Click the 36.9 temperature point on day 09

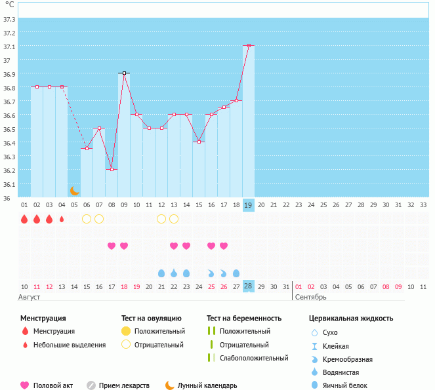(x=124, y=73)
